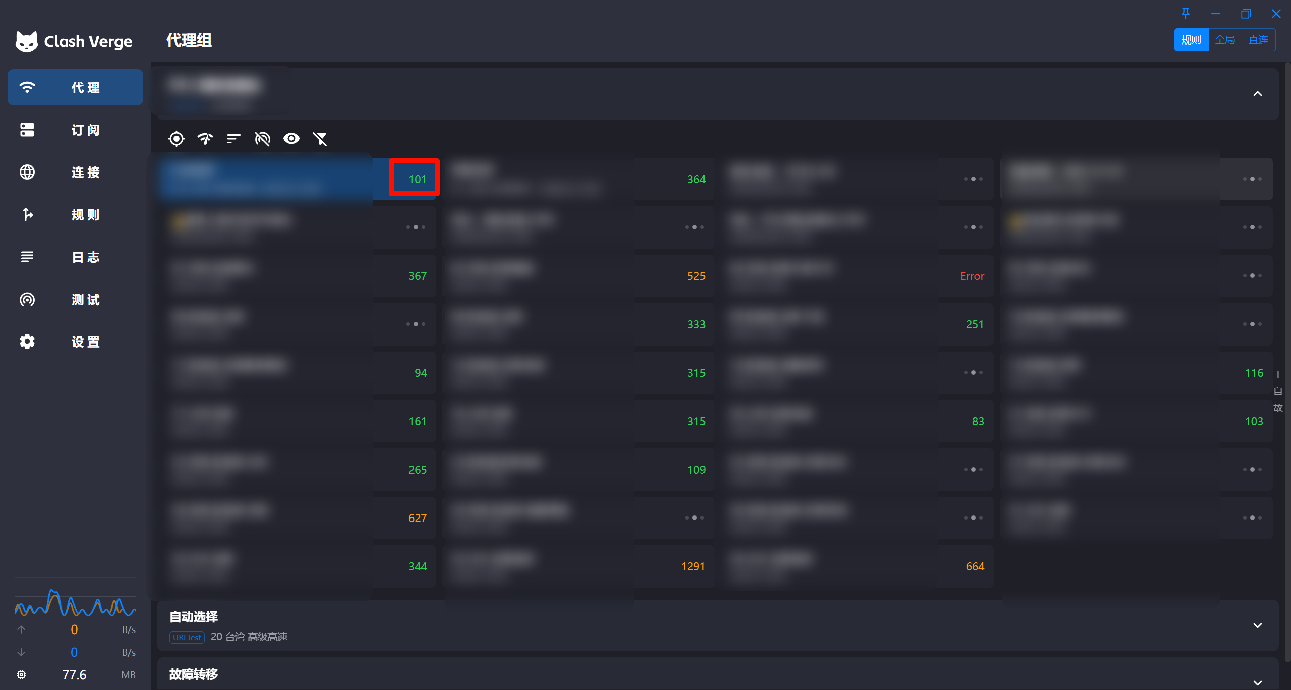Click the locate current proxy target icon
This screenshot has height=690, width=1291.
coord(177,138)
